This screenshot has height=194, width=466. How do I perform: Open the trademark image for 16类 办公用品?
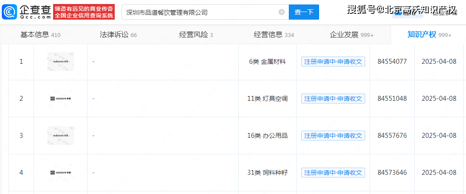click(61, 136)
